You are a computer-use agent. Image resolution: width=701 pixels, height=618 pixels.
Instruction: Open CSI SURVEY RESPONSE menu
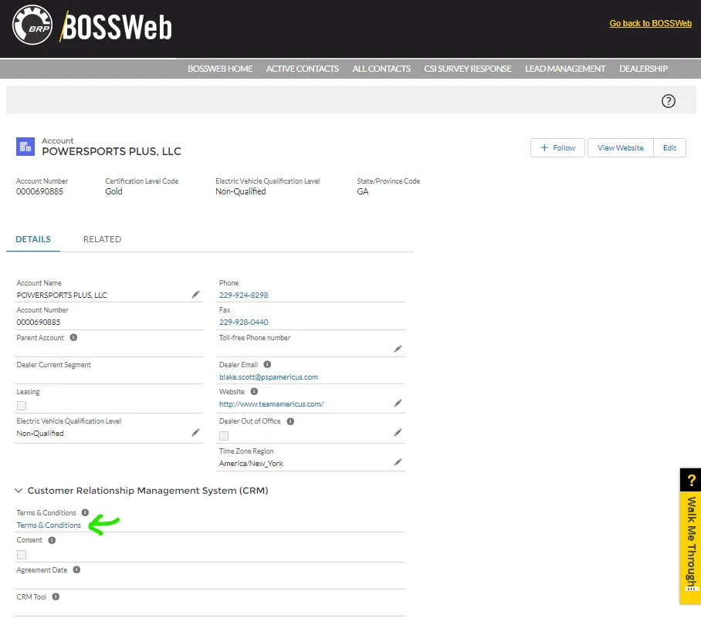468,69
